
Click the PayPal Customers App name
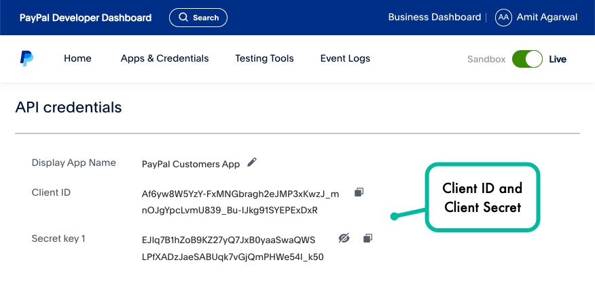(191, 165)
